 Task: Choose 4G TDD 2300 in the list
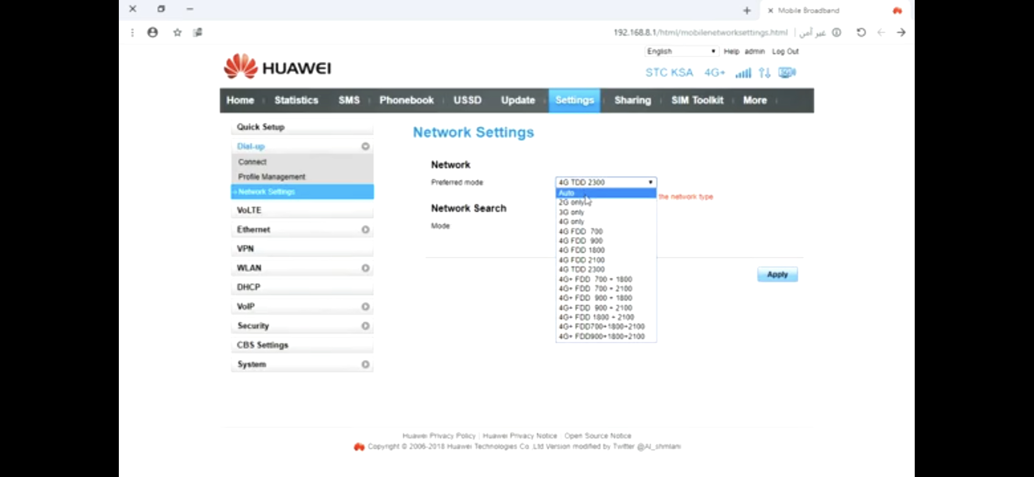point(606,269)
